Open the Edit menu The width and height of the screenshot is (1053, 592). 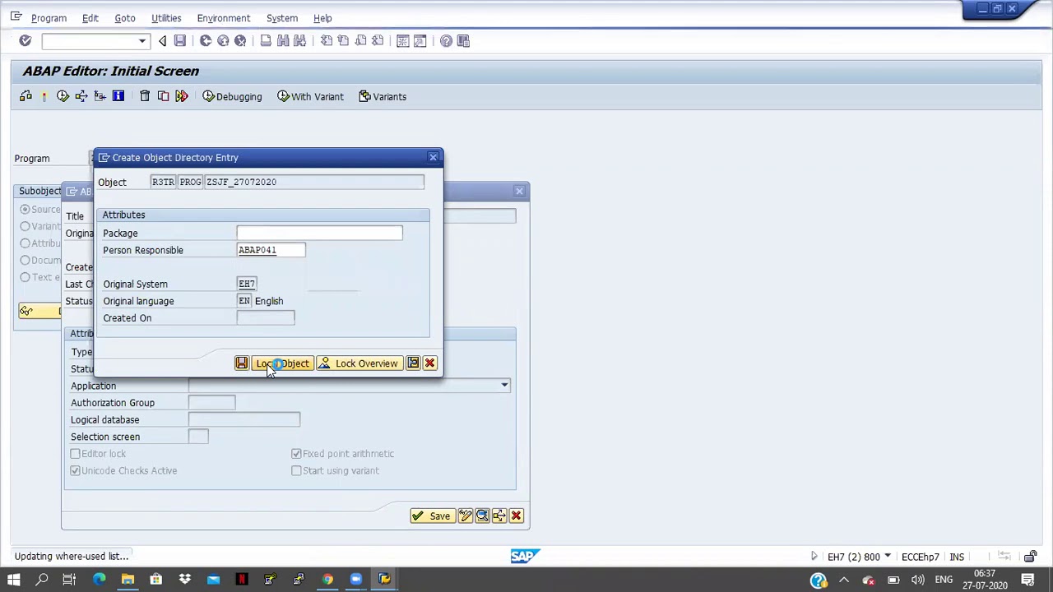[x=90, y=18]
